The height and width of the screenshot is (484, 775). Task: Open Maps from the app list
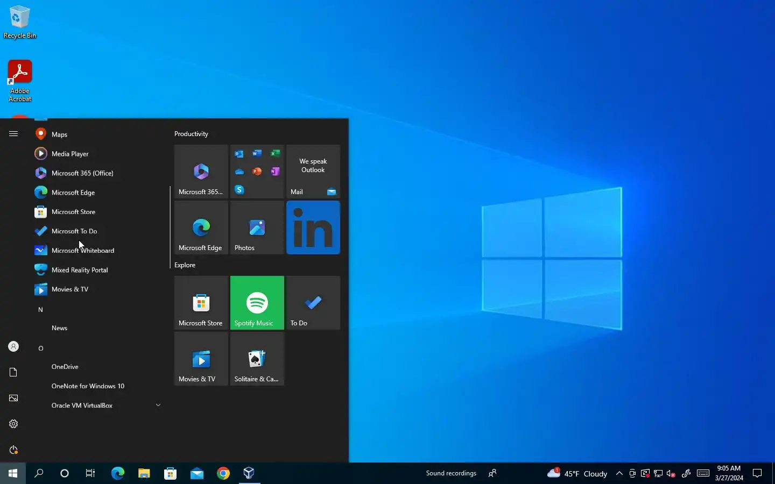tap(97, 134)
